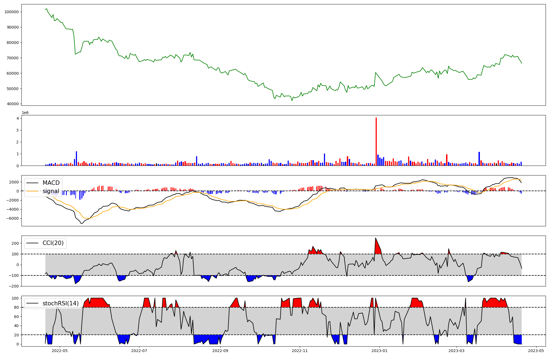Click the 40000 price axis label
Viewport: 550px width, 357px height.
pyautogui.click(x=12, y=104)
